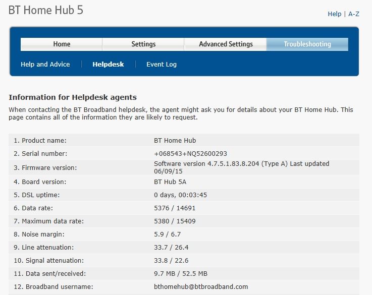This screenshot has width=372, height=295.
Task: Click 'Information for Helpdesk agents' heading
Action: tap(73, 97)
